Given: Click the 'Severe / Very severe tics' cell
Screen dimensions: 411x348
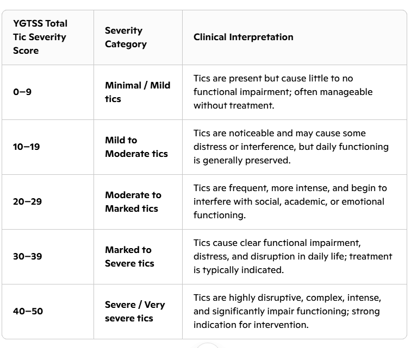Looking at the screenshot, I should click(134, 312).
